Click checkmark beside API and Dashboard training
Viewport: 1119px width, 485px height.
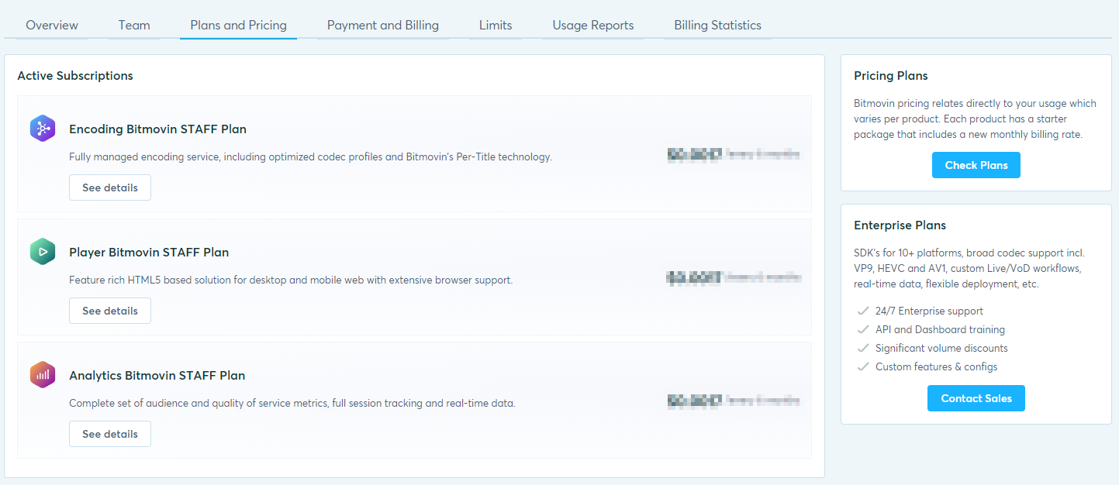(x=862, y=329)
